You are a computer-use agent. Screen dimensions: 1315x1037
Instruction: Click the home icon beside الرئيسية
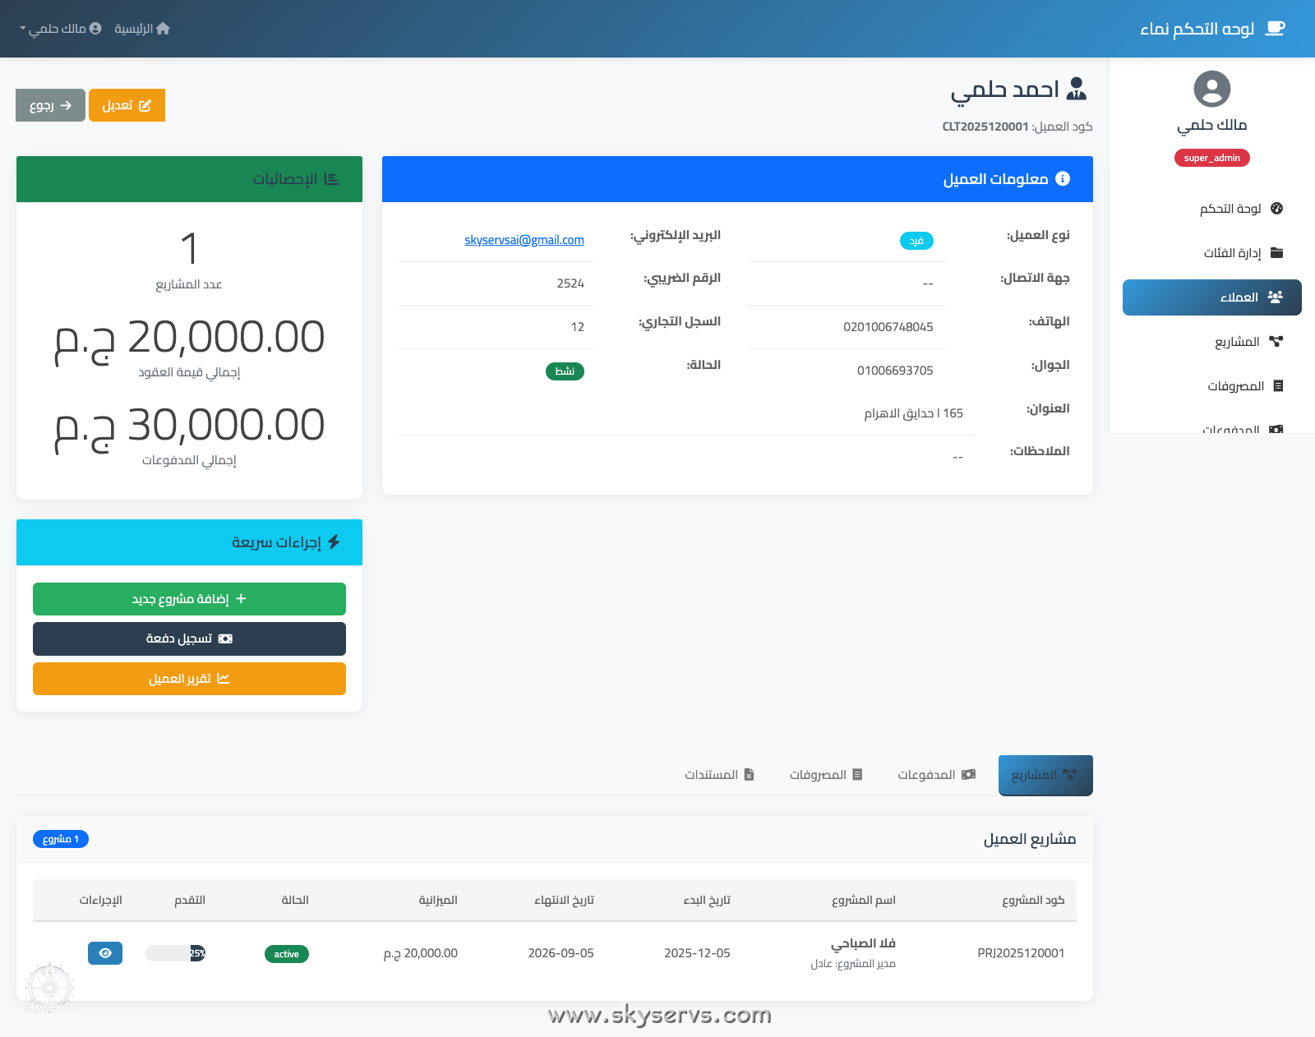pos(164,28)
